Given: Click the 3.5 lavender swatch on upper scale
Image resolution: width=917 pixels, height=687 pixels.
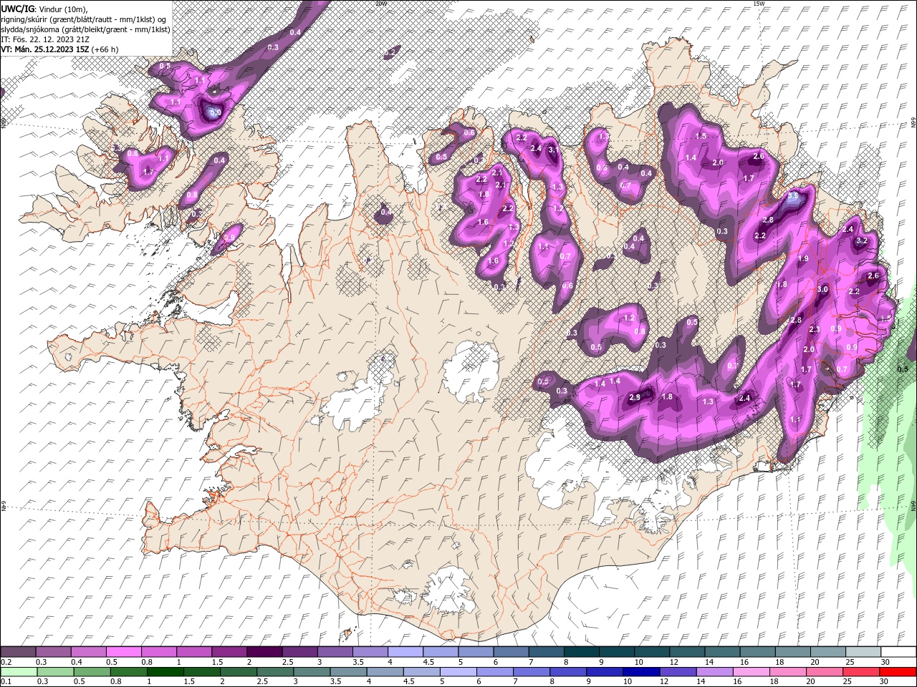Looking at the screenshot, I should [370, 652].
